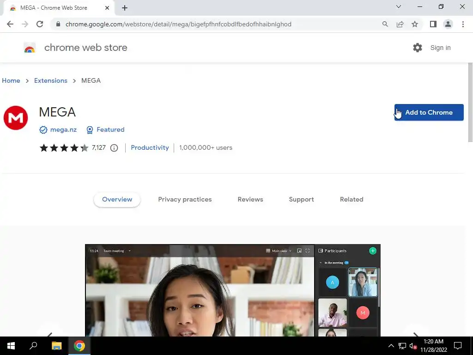Click the padlock site info icon
This screenshot has height=355, width=473.
pyautogui.click(x=58, y=24)
